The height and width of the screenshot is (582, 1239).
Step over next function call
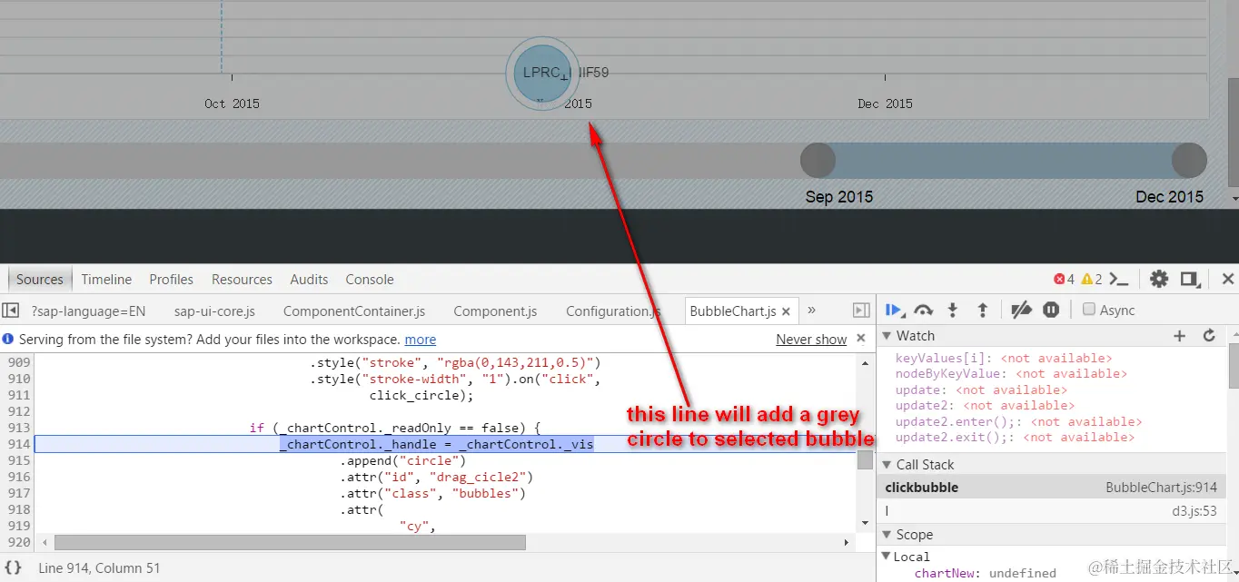924,311
